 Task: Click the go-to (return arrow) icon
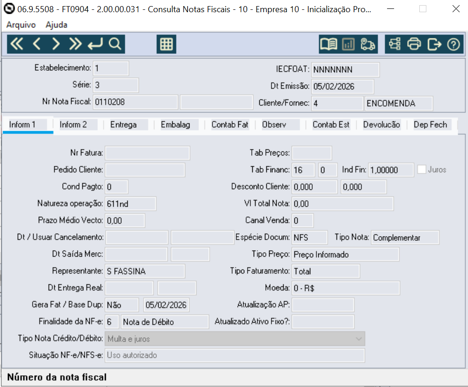[x=95, y=44]
